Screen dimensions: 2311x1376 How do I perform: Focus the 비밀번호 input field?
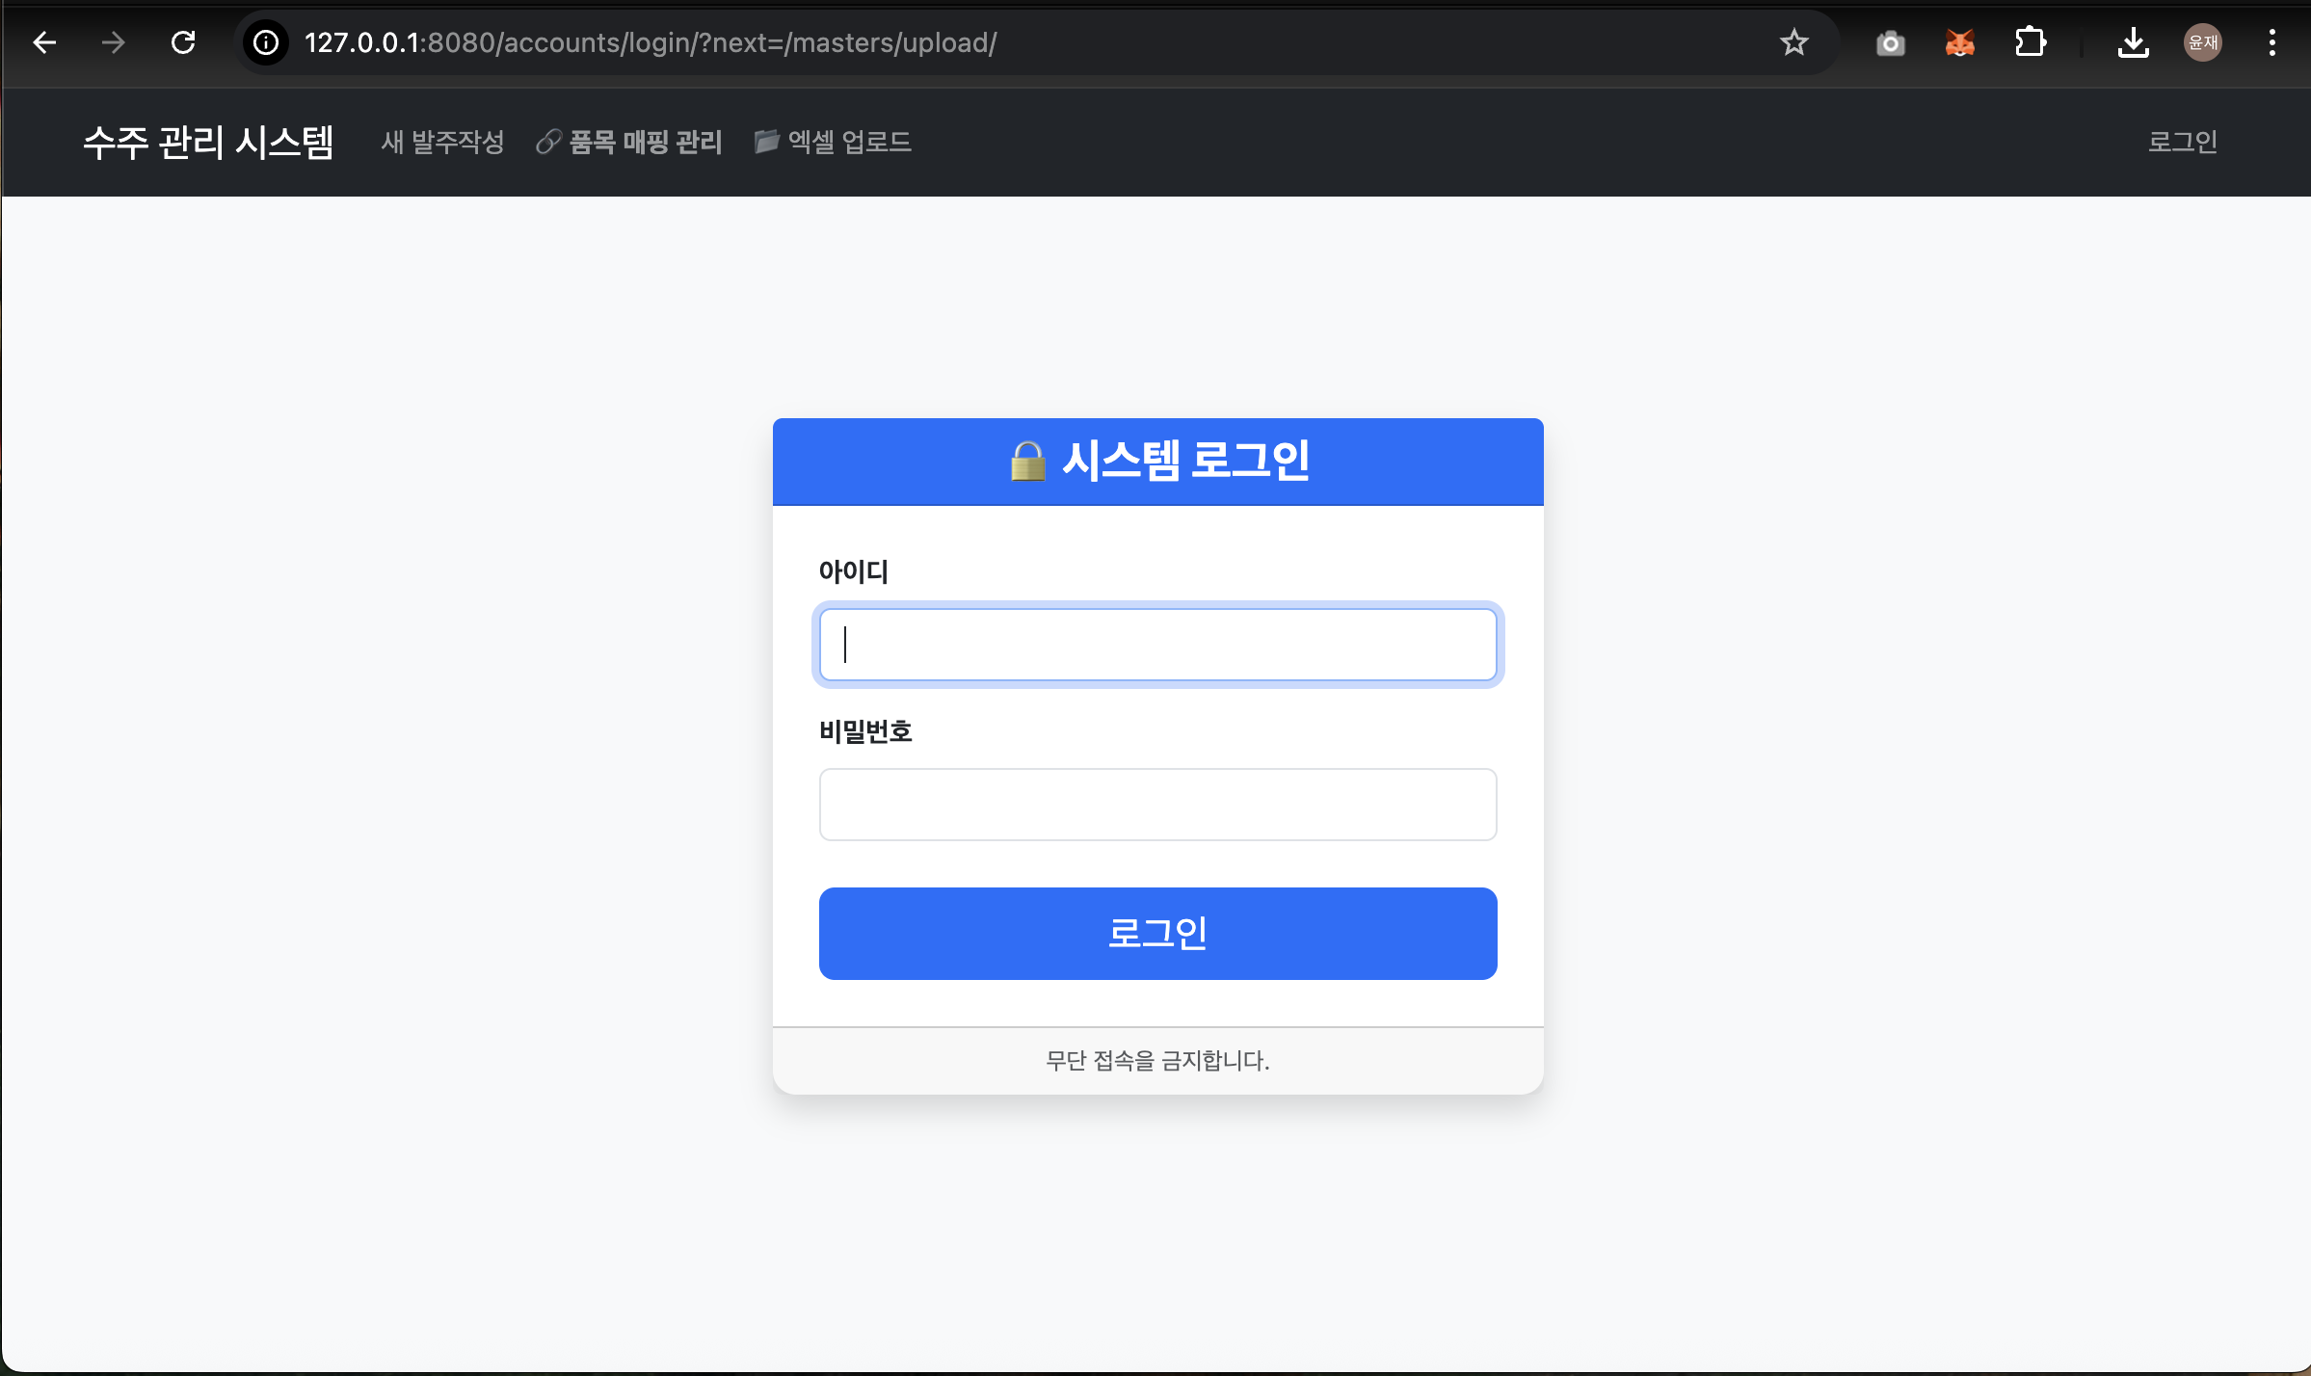1157,805
